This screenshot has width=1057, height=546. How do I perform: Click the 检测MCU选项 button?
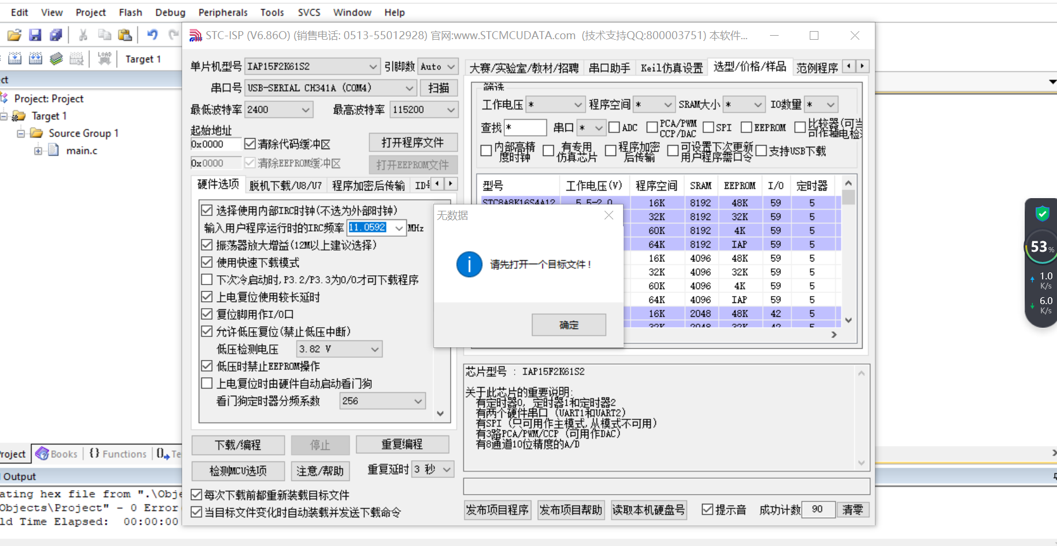coord(238,471)
